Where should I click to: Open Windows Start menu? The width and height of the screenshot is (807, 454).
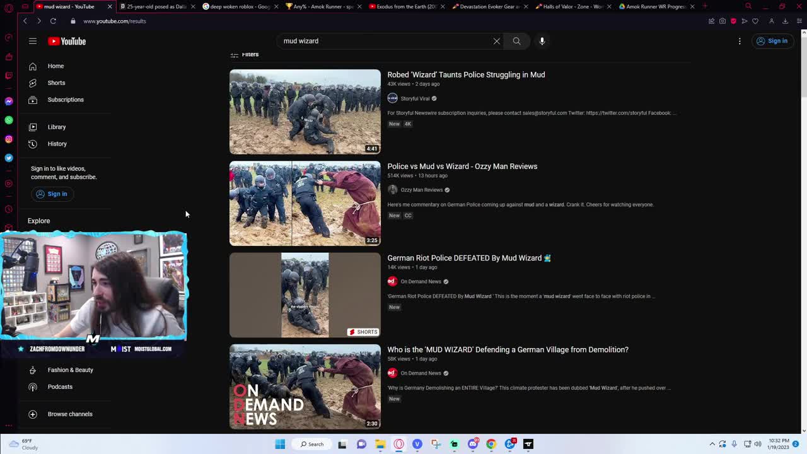pyautogui.click(x=280, y=444)
